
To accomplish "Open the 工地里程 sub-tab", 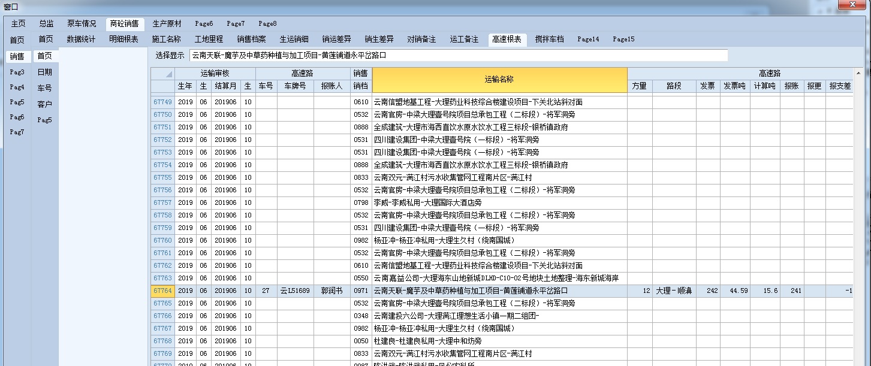I will coord(209,40).
